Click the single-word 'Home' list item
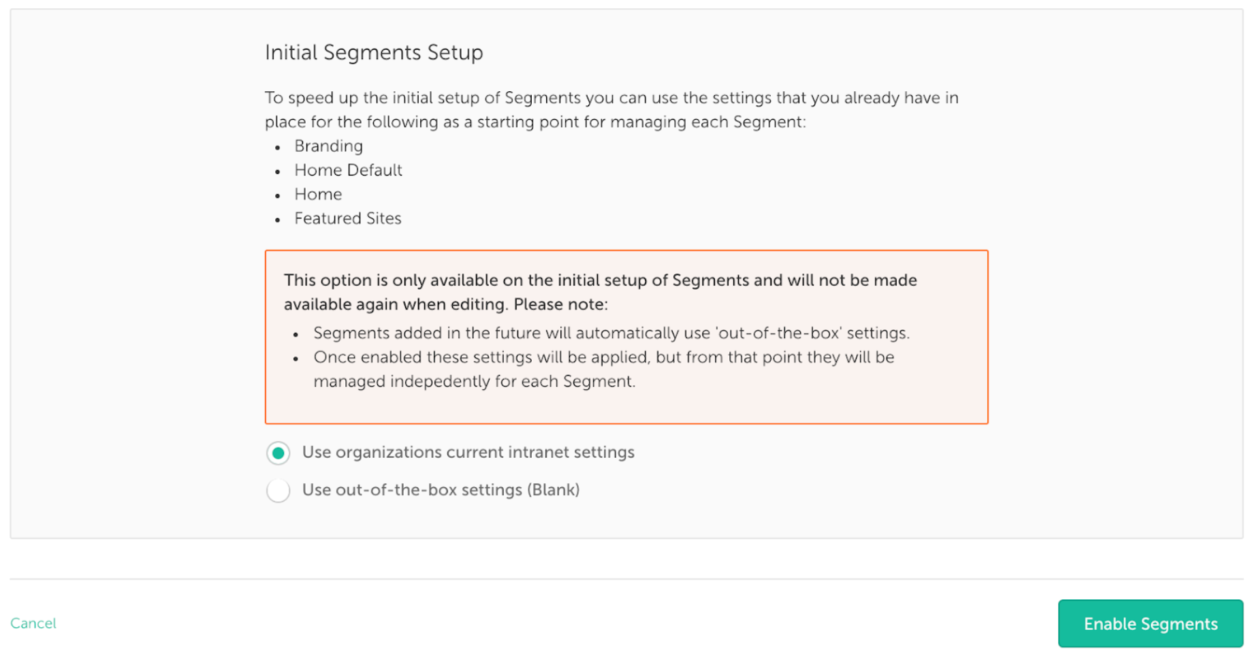 pyautogui.click(x=318, y=195)
